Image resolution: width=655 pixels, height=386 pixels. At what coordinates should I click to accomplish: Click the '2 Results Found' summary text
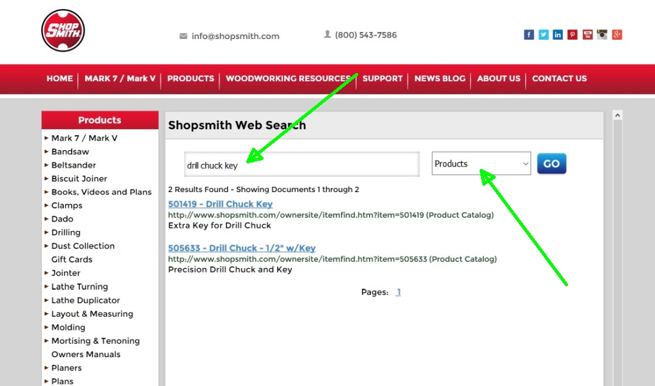click(x=264, y=189)
